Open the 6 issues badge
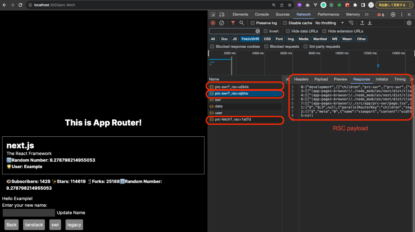 pyautogui.click(x=381, y=15)
